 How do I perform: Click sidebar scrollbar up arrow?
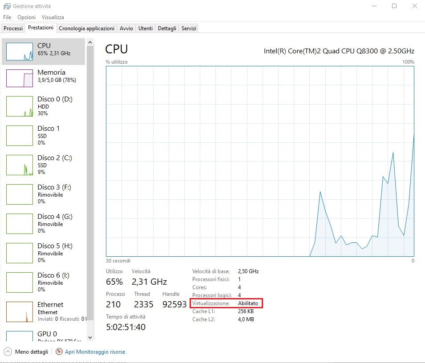(90, 42)
